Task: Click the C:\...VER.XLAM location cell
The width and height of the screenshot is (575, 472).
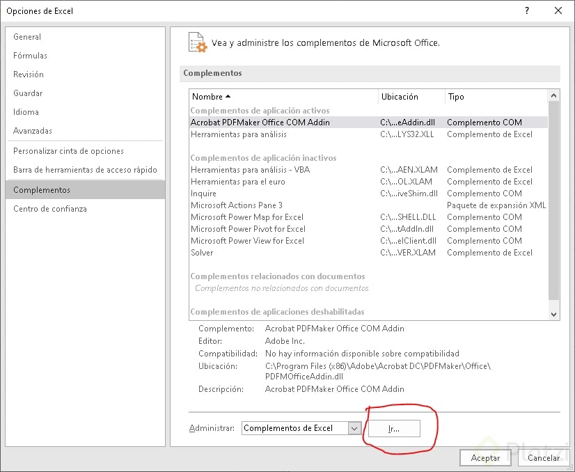Action: tap(408, 252)
